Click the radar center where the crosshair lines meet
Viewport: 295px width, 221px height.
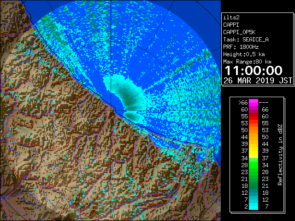coord(111,110)
